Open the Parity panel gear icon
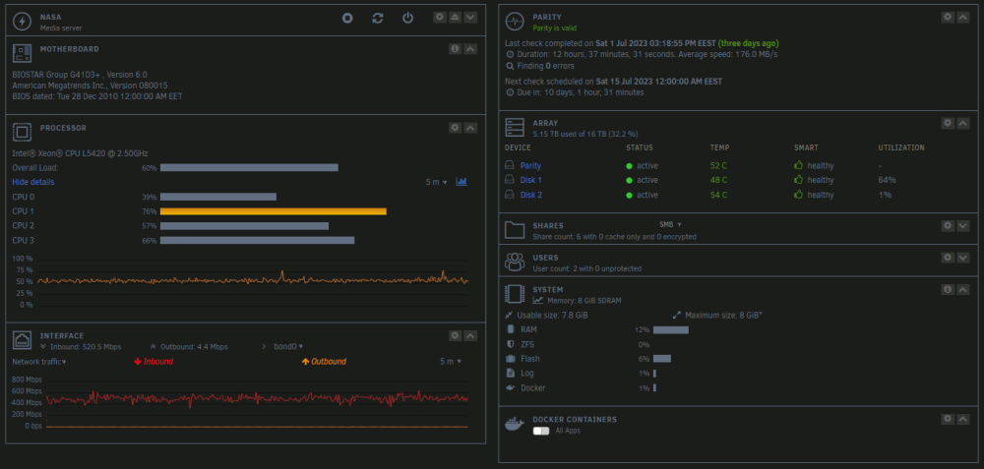Image resolution: width=984 pixels, height=469 pixels. (x=948, y=18)
